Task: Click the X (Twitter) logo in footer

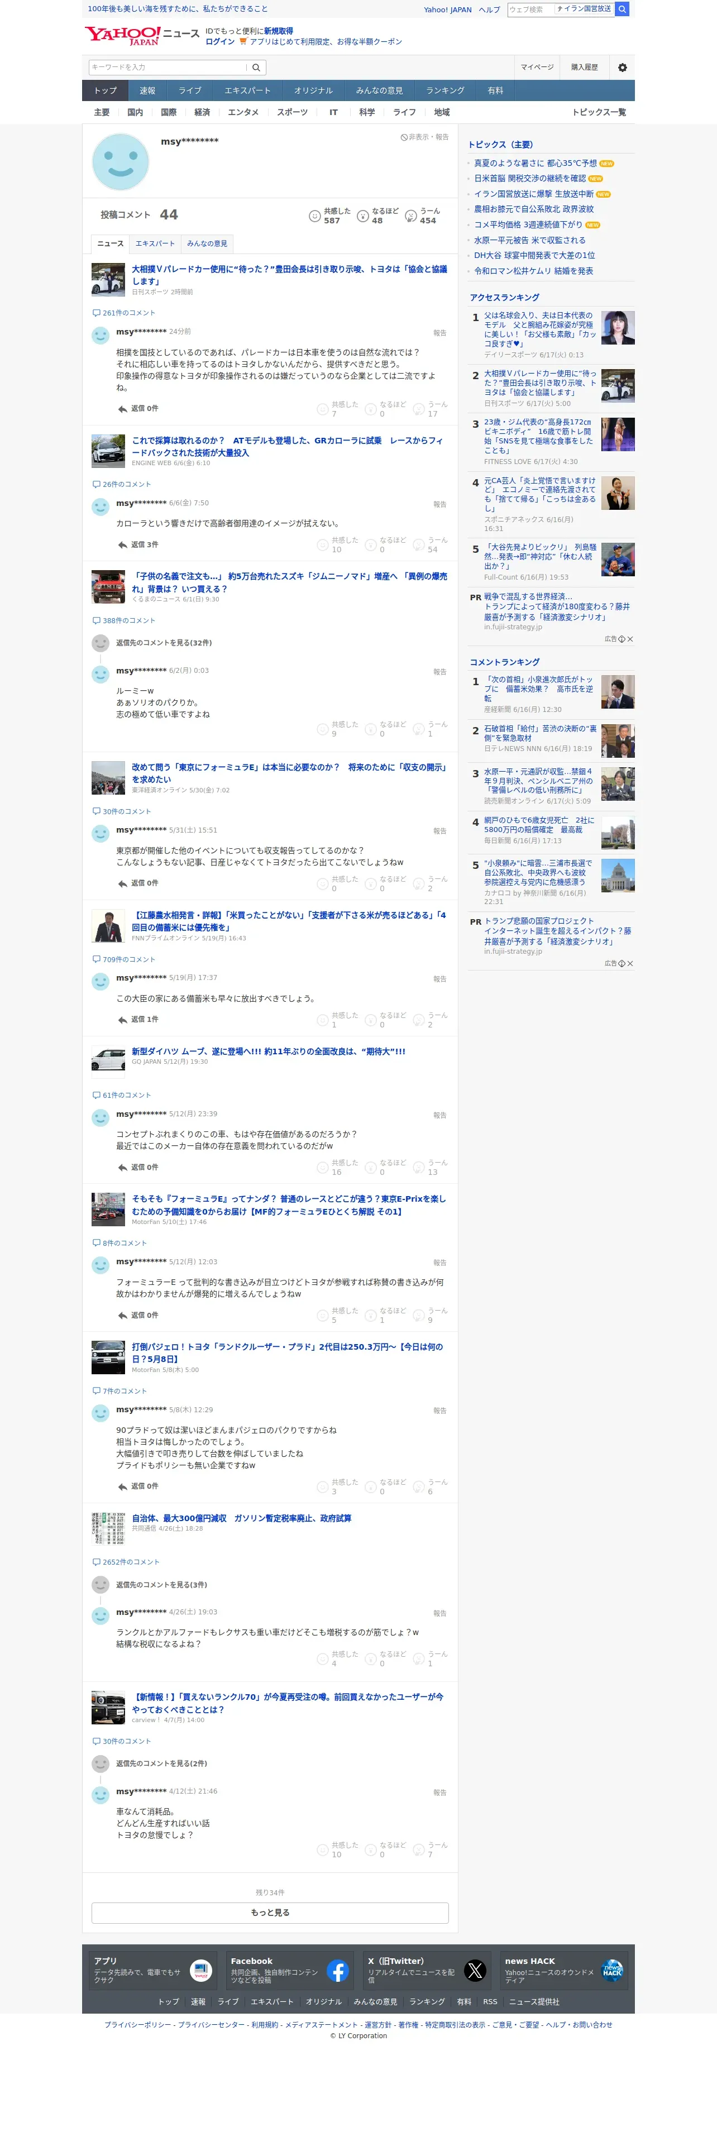Action: 475,1972
